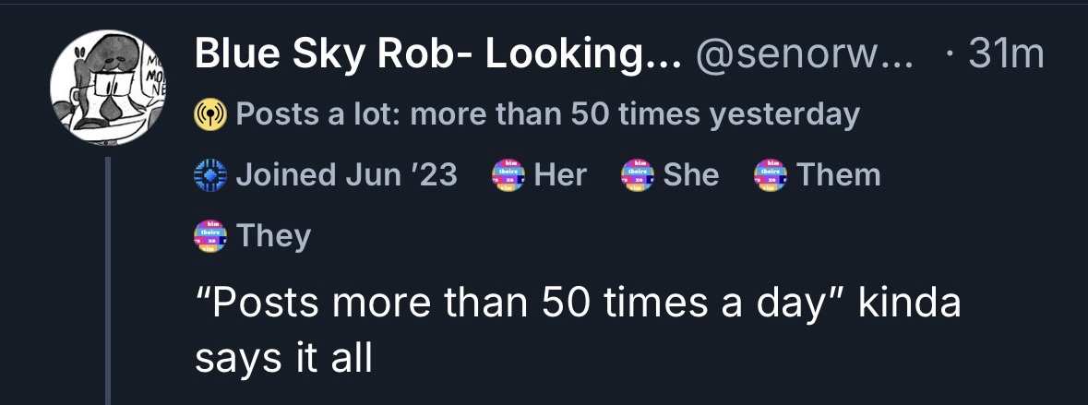
Task: Select the Joined Jun '23 label text
Action: coord(346,174)
